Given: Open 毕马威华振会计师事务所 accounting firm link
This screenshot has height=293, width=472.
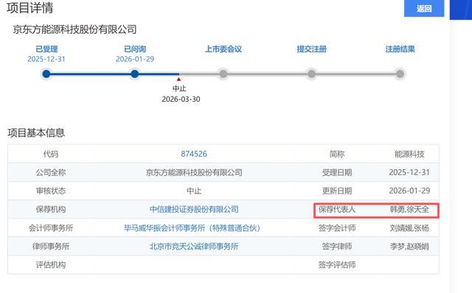Looking at the screenshot, I should click(192, 228).
